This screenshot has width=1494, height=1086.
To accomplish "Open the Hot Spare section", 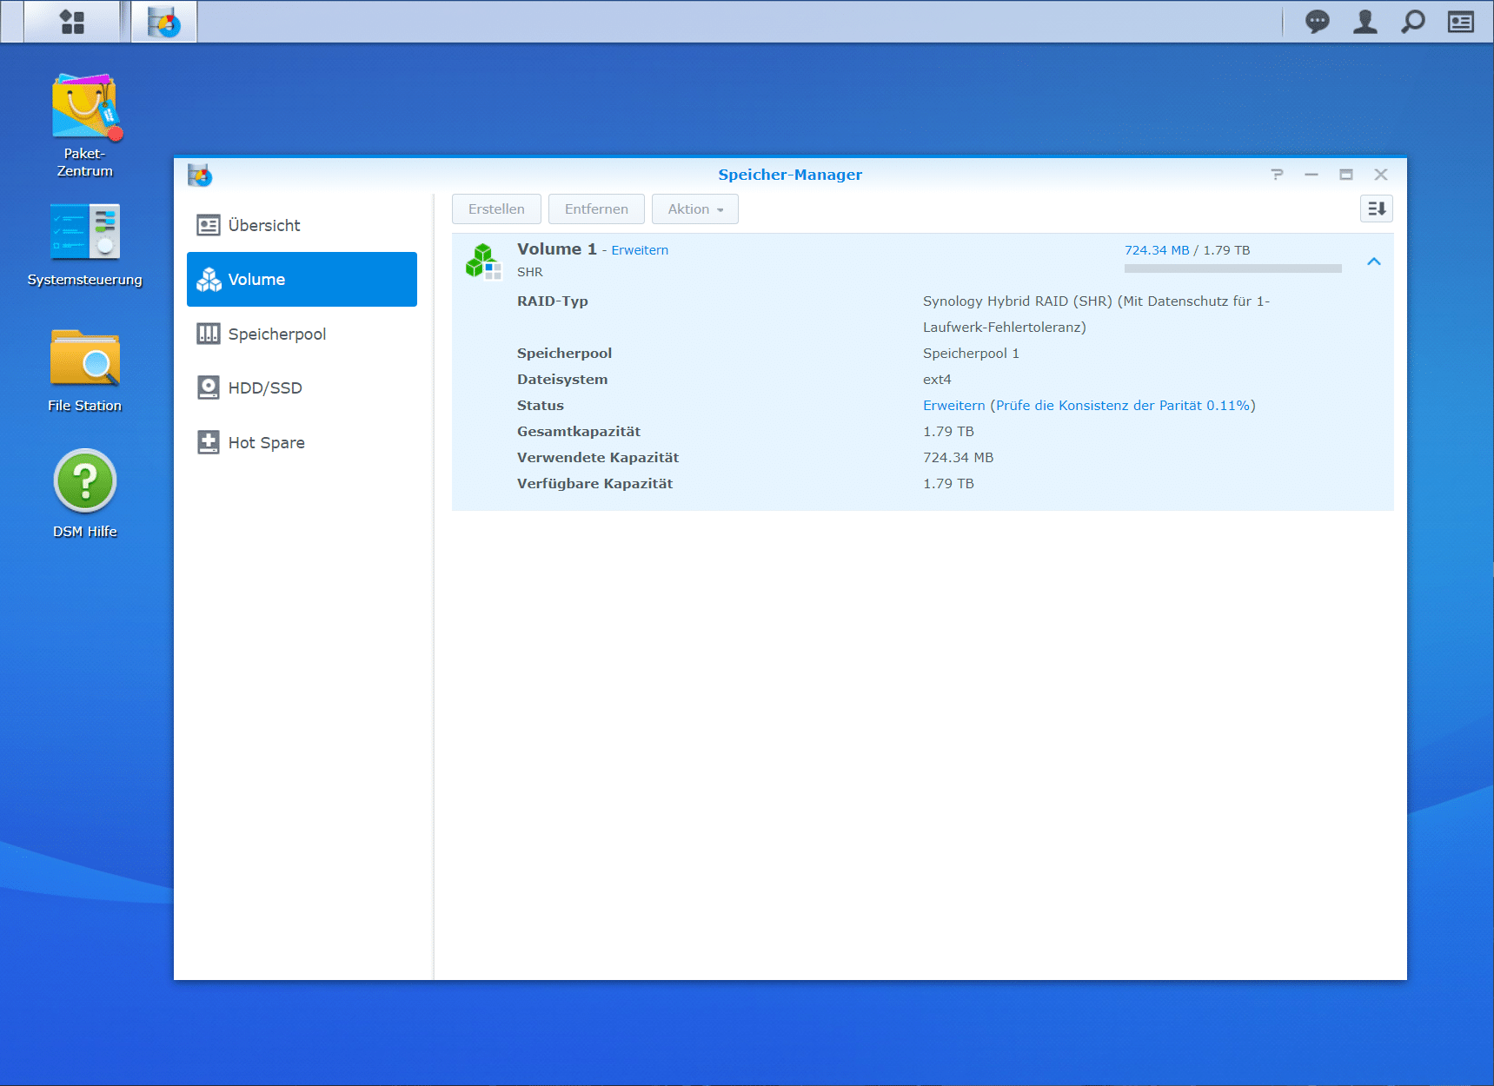I will point(266,443).
